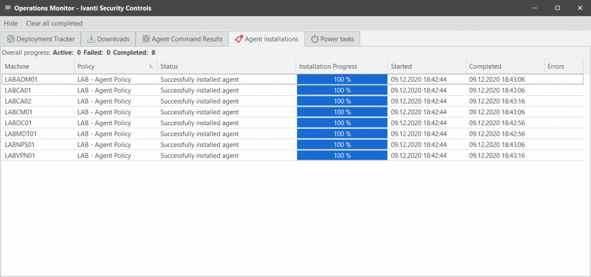Click the Completed: 8 counter
The image size is (591, 277).
click(x=134, y=53)
